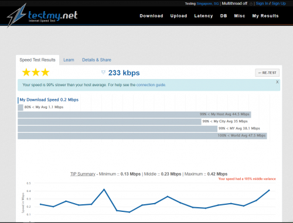
Task: Click the three-star rating
Action: point(36,72)
